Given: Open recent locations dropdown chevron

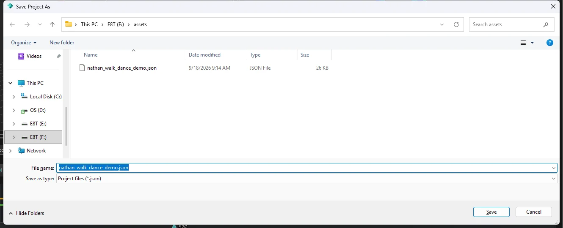Looking at the screenshot, I should pyautogui.click(x=40, y=24).
